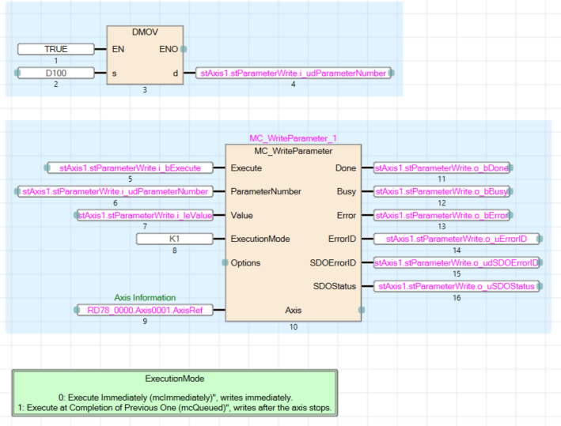Select the o_udSDOErrorID output variable
The width and height of the screenshot is (561, 426).
[x=457, y=262]
